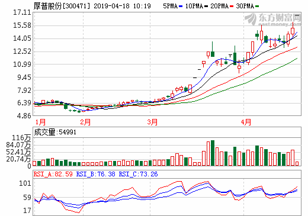Click the 14.05 price axis label

(x=22, y=38)
